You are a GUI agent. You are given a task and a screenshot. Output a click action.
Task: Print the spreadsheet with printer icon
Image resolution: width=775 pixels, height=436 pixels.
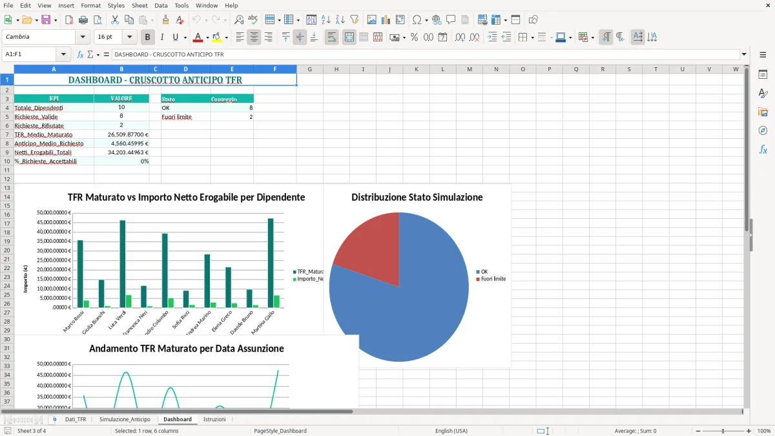(83, 20)
